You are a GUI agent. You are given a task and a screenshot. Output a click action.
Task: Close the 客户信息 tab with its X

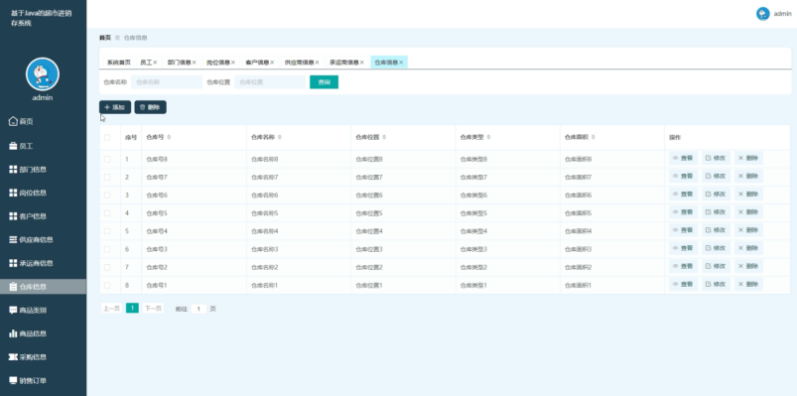(x=272, y=63)
